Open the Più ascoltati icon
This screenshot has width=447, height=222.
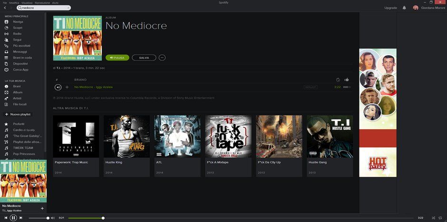[6, 46]
